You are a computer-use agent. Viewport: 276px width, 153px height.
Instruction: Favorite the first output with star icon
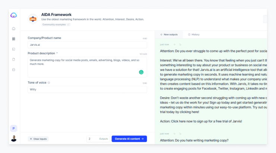[175, 45]
